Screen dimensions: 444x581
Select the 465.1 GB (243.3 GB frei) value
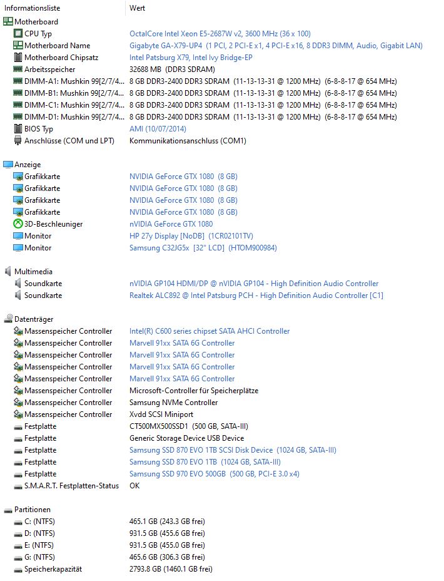(167, 521)
